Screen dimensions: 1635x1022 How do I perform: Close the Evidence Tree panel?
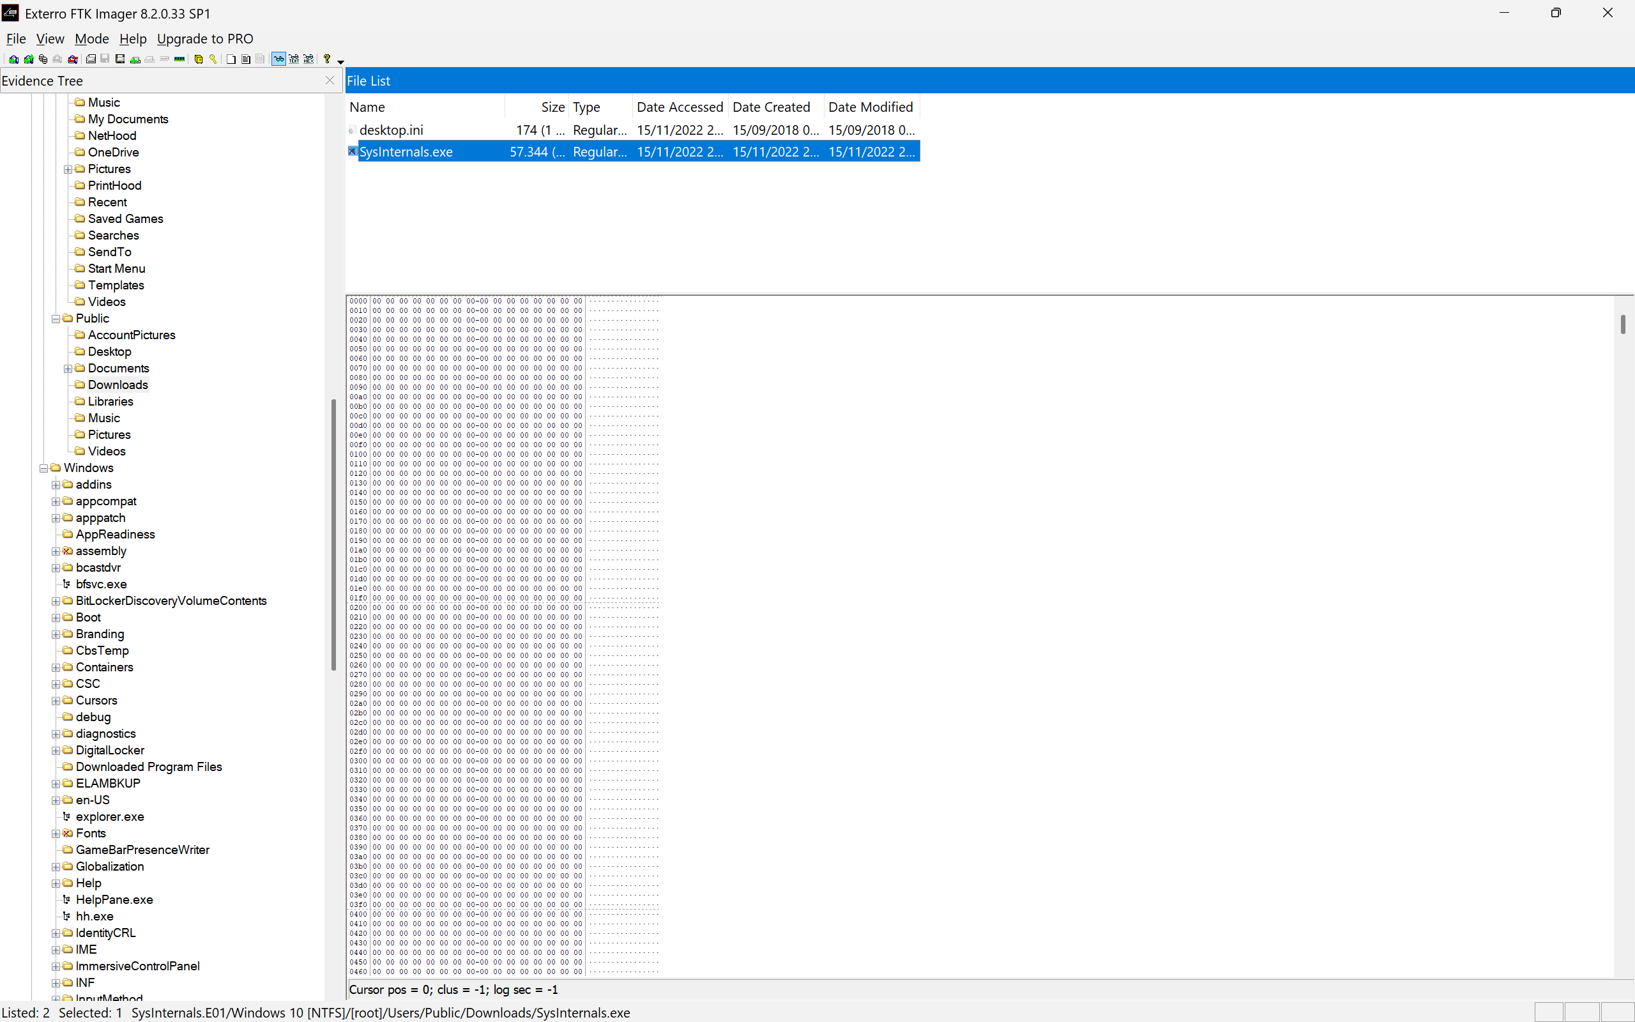coord(330,80)
